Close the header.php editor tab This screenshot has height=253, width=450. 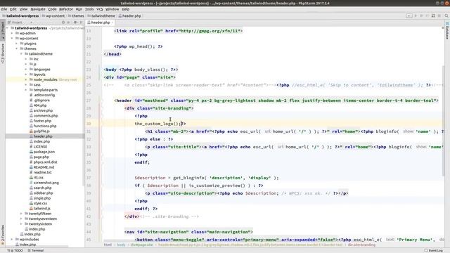[x=112, y=22]
